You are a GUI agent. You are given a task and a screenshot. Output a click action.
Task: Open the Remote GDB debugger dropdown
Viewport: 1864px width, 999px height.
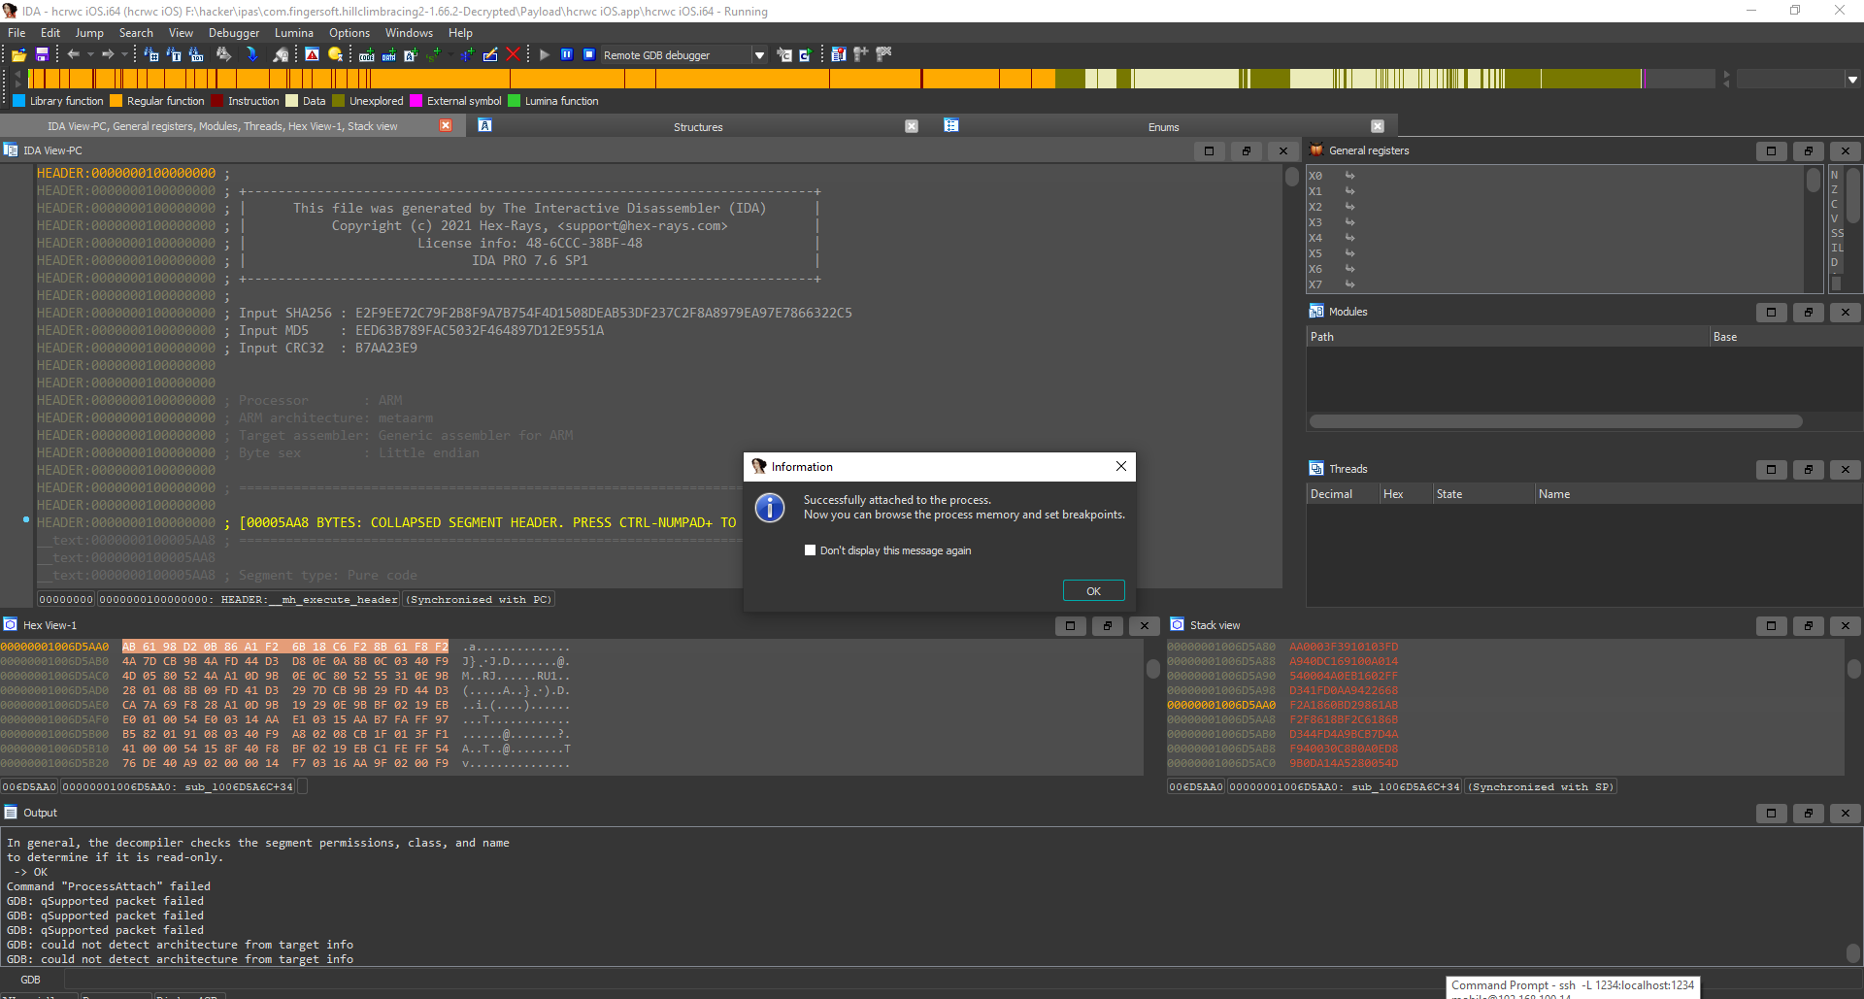[x=759, y=55]
